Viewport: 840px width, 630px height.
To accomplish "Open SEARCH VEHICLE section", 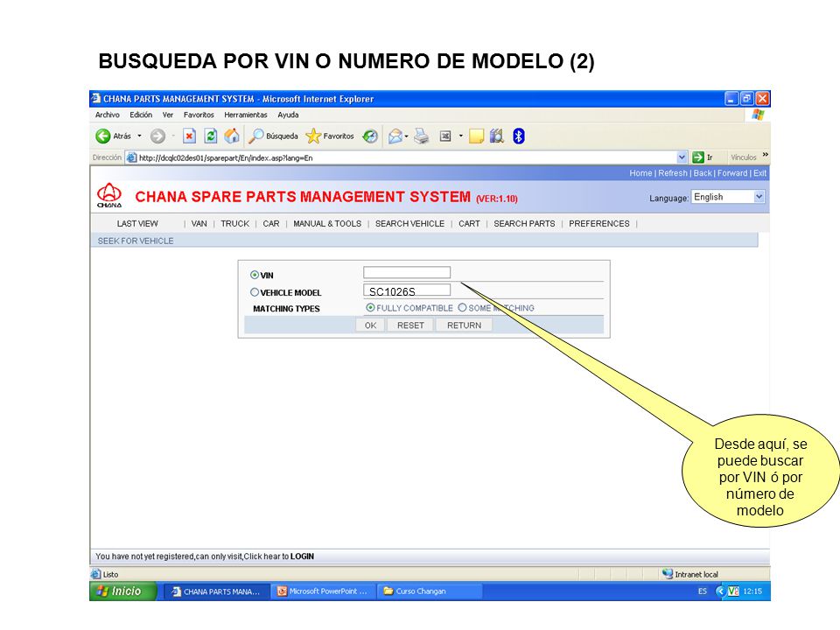I will click(409, 223).
